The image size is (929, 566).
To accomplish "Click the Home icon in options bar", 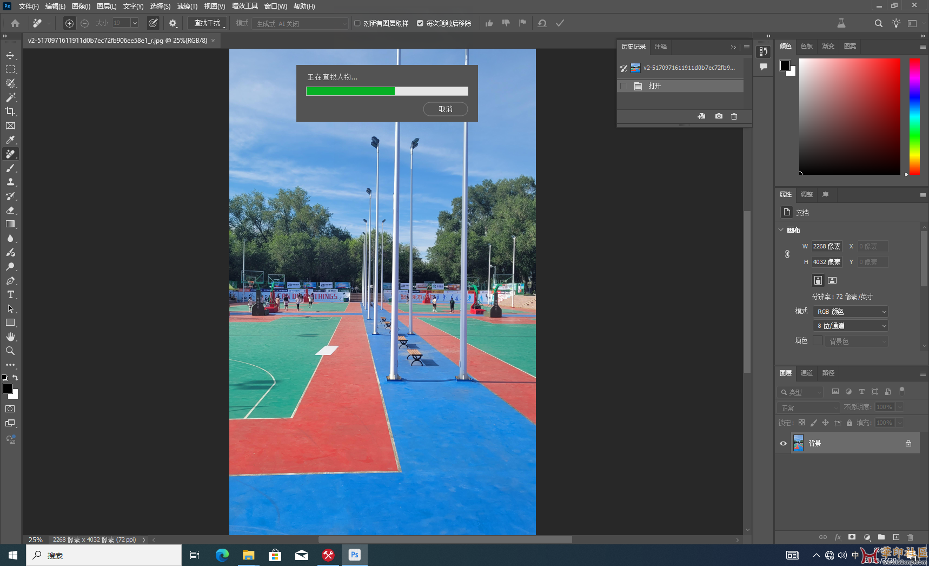I will tap(15, 23).
